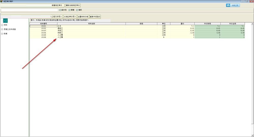The height and width of the screenshot is (137, 254).
Task: Click 删除当前地区单价 button
Action: coord(73,5)
